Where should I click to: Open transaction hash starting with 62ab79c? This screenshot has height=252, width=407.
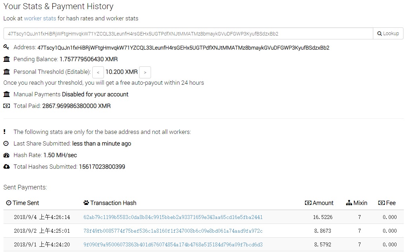173,217
